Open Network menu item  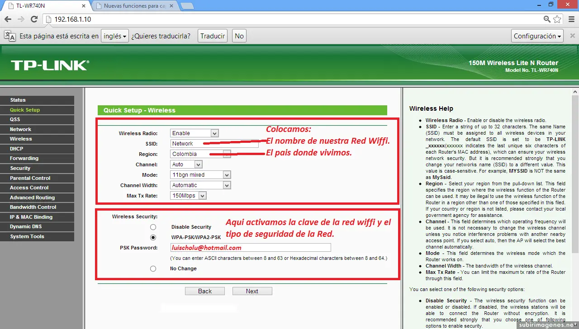click(x=37, y=129)
